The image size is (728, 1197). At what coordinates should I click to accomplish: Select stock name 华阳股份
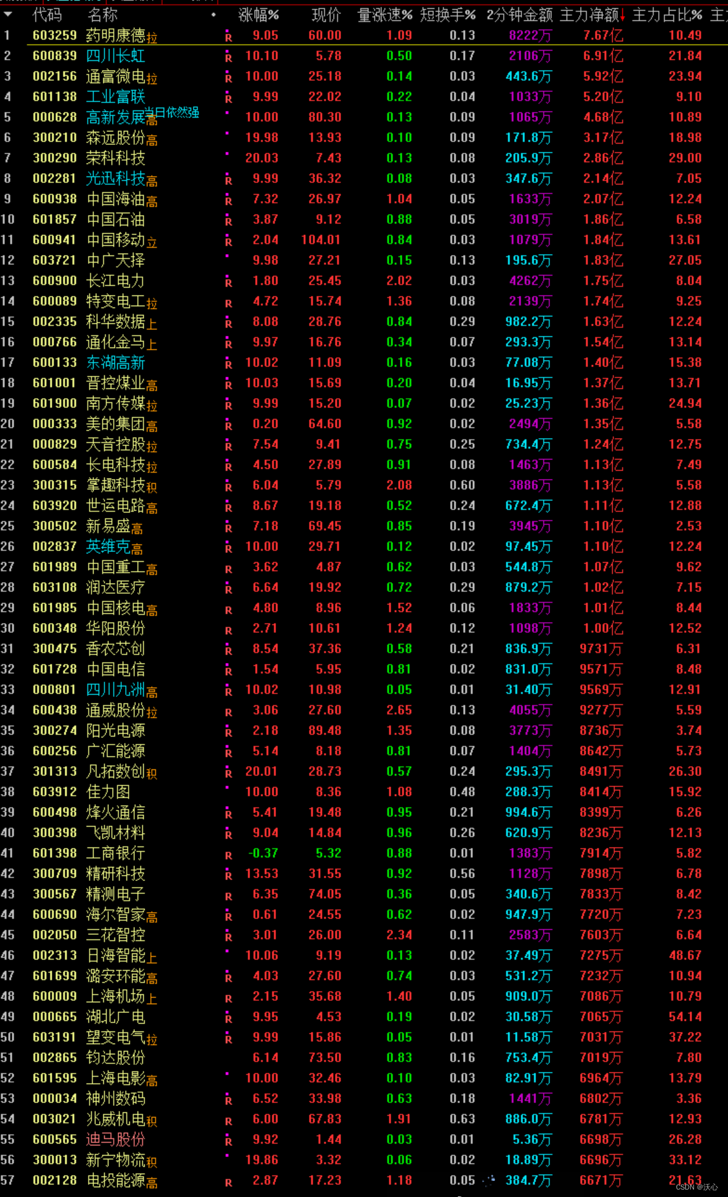tap(116, 628)
